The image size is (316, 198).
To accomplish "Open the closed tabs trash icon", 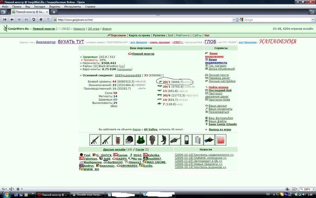I will (312, 12).
